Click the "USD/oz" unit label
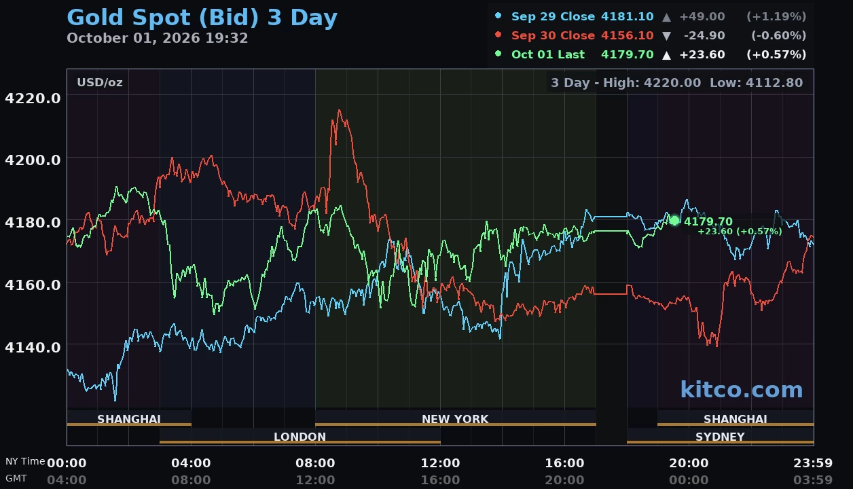This screenshot has width=853, height=489. tap(100, 82)
